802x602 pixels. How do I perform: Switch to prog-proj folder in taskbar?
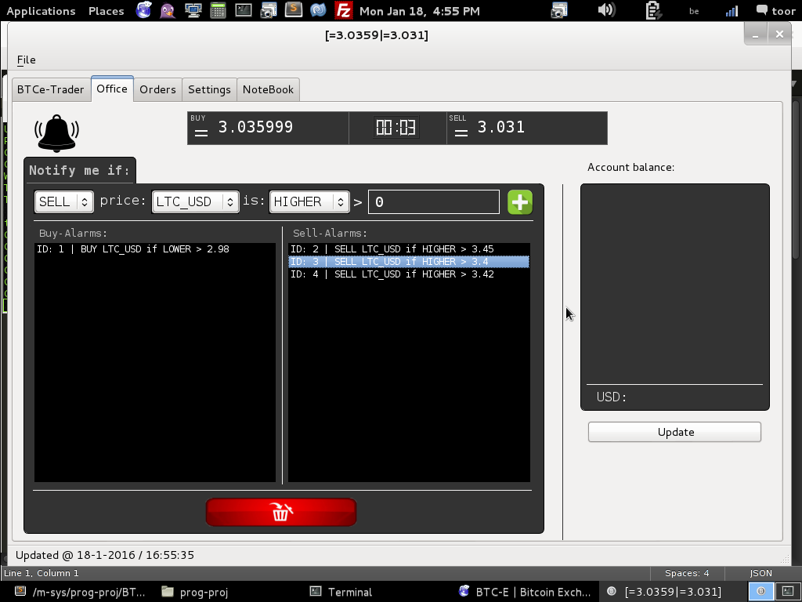[x=195, y=592]
